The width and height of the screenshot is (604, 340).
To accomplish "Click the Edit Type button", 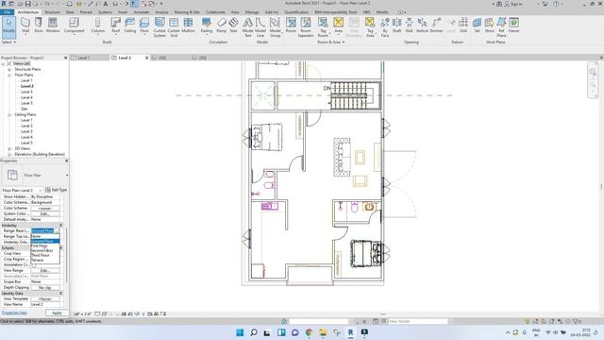I will click(57, 190).
